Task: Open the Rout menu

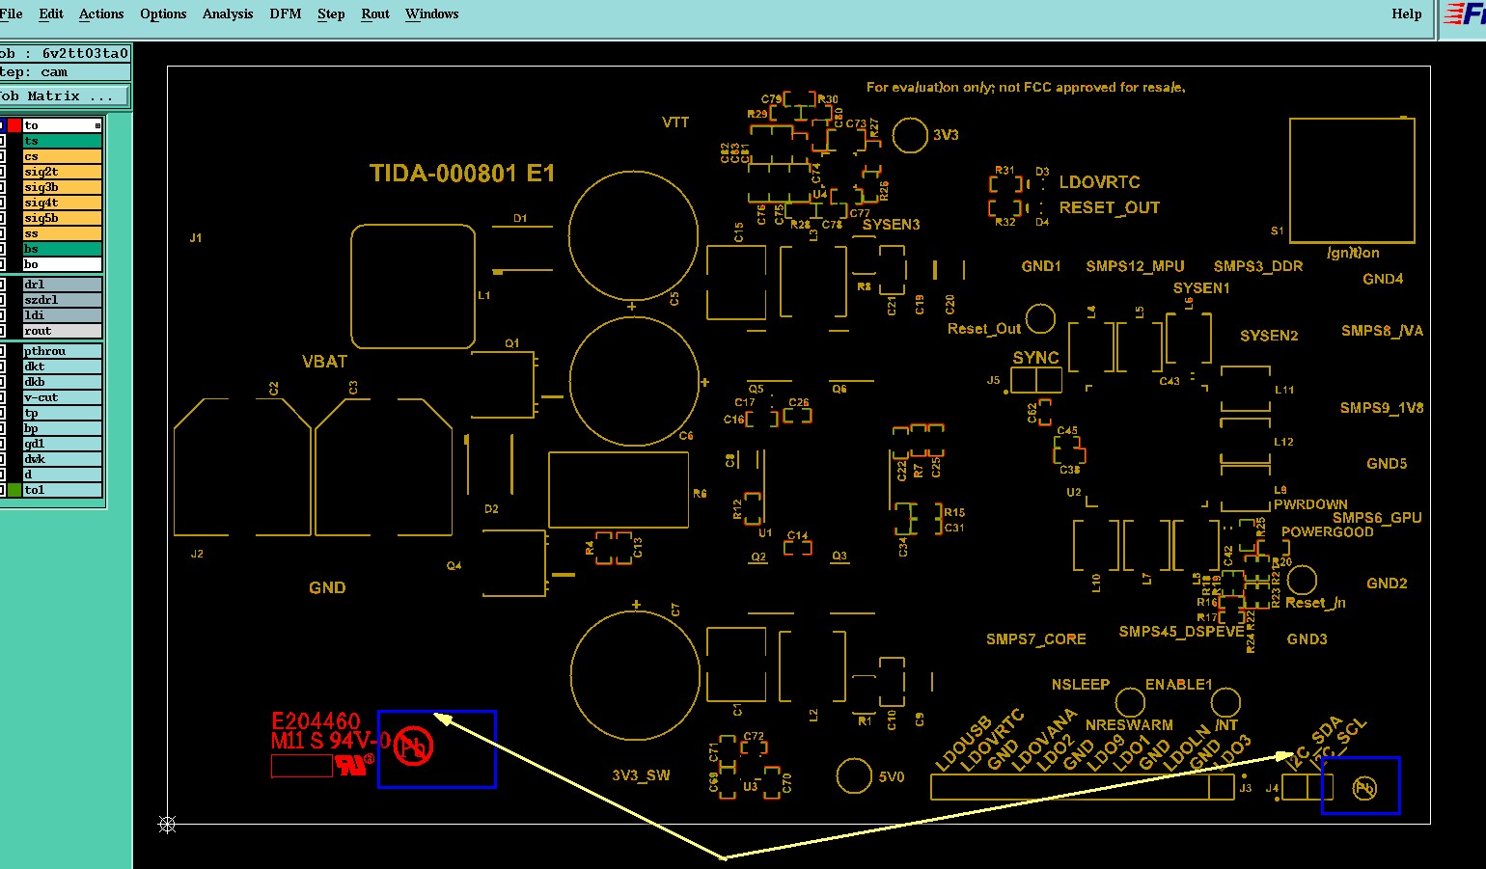Action: point(375,14)
